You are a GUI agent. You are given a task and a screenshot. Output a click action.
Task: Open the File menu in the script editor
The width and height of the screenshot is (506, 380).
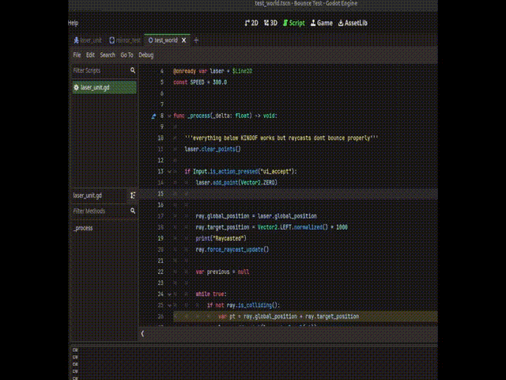pos(77,55)
